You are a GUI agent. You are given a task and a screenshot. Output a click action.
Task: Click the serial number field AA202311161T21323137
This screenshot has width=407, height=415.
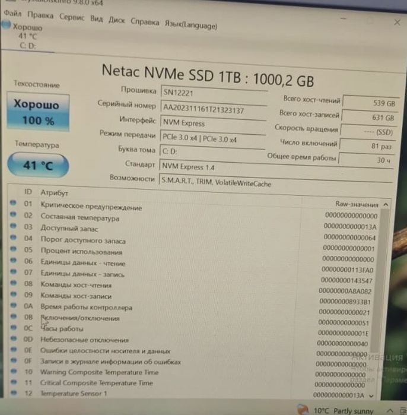213,109
